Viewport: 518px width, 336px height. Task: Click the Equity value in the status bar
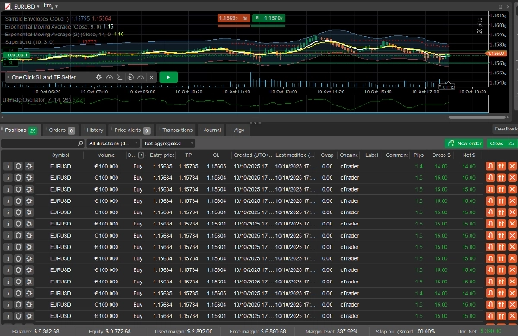pos(118,332)
